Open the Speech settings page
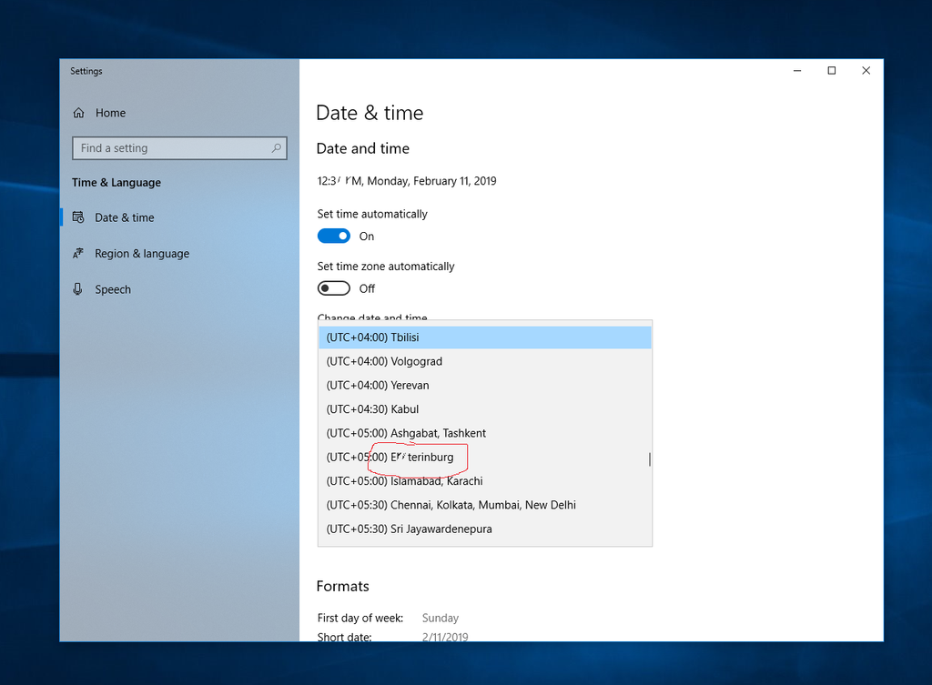 coord(113,289)
